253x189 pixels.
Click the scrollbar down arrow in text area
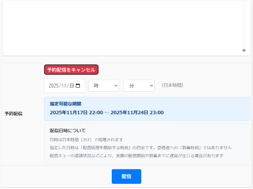point(244,51)
